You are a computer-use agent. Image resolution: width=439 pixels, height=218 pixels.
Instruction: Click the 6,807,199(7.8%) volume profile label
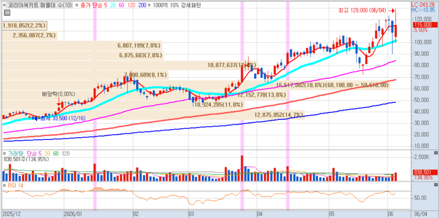140,45
